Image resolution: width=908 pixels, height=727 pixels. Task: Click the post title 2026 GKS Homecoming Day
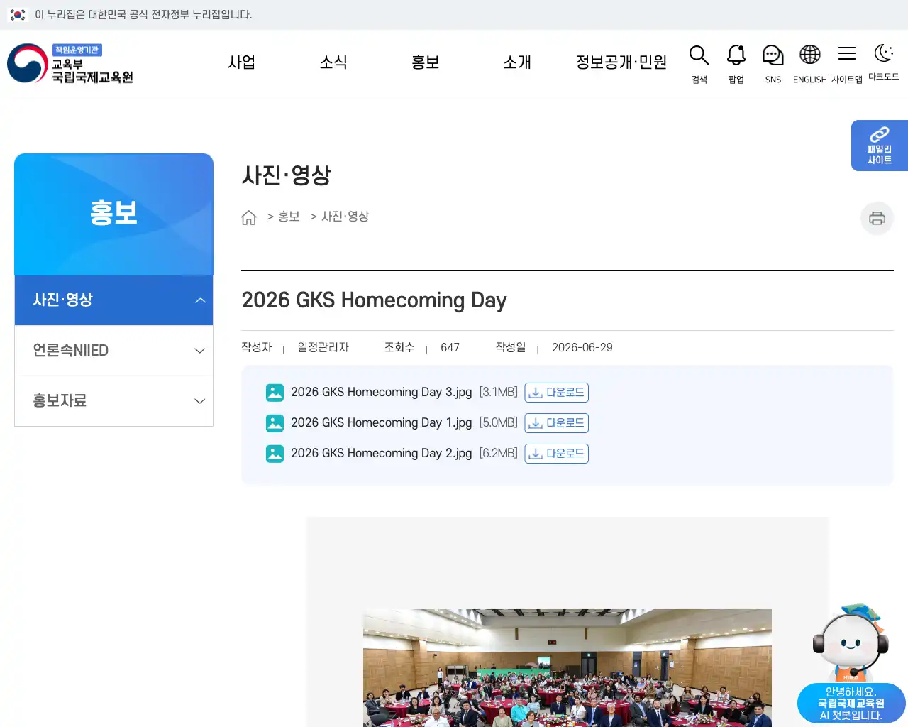pos(374,300)
